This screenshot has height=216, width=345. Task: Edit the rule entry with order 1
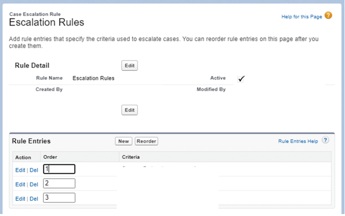pyautogui.click(x=20, y=170)
